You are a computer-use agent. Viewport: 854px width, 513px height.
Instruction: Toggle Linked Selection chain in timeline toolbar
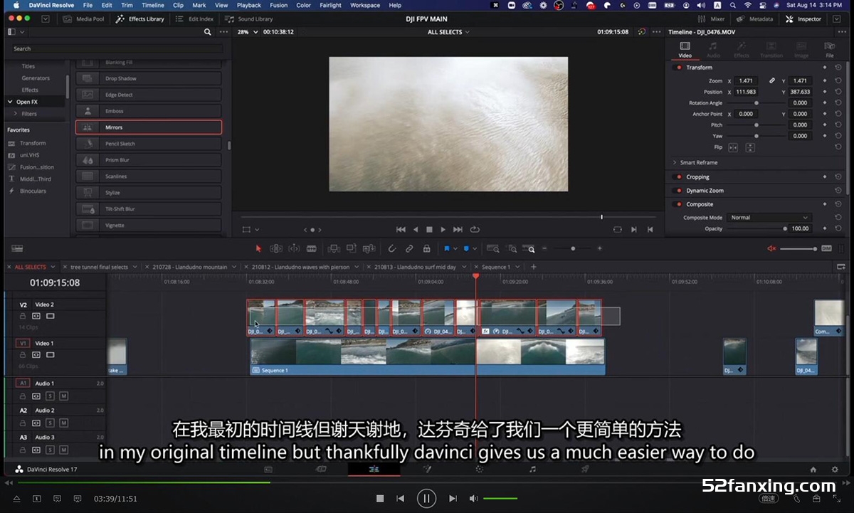coord(409,248)
